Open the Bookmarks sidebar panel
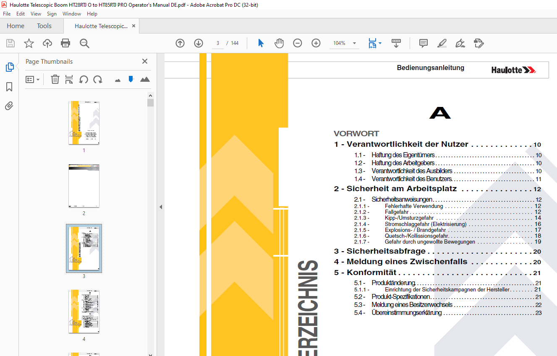The height and width of the screenshot is (356, 557). pyautogui.click(x=9, y=87)
